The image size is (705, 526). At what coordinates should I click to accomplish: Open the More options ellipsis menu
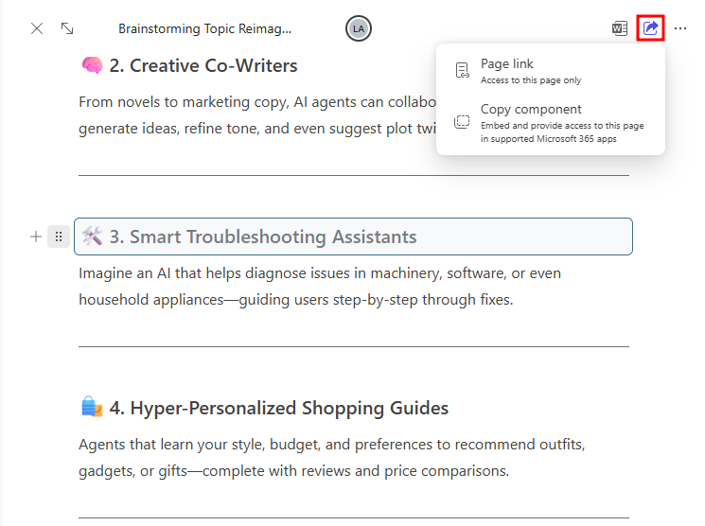click(x=680, y=28)
